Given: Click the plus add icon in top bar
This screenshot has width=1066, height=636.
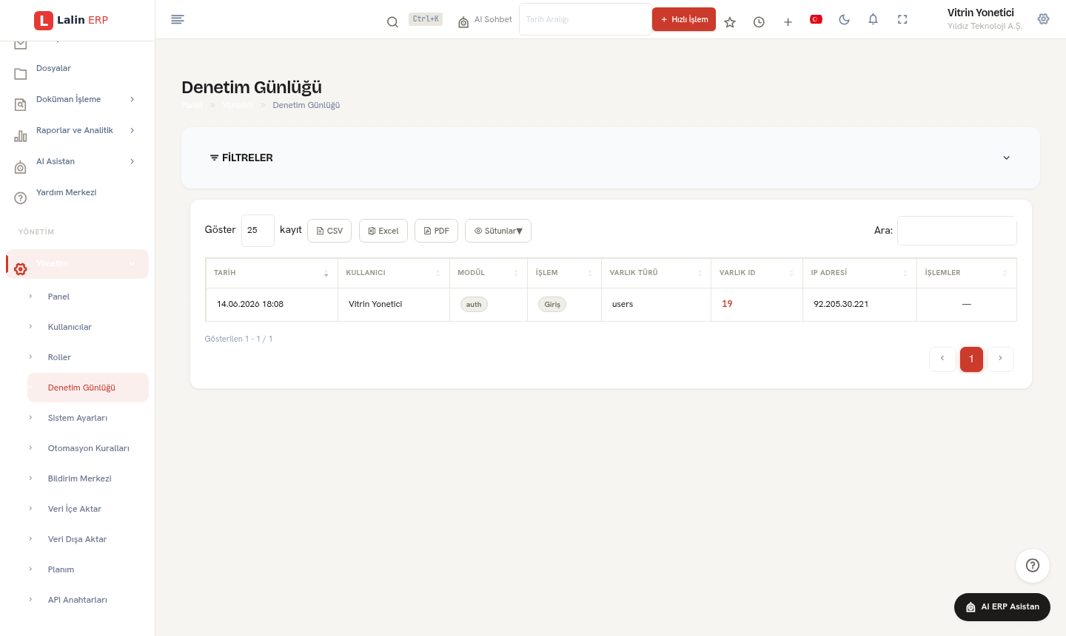Looking at the screenshot, I should click(x=788, y=22).
